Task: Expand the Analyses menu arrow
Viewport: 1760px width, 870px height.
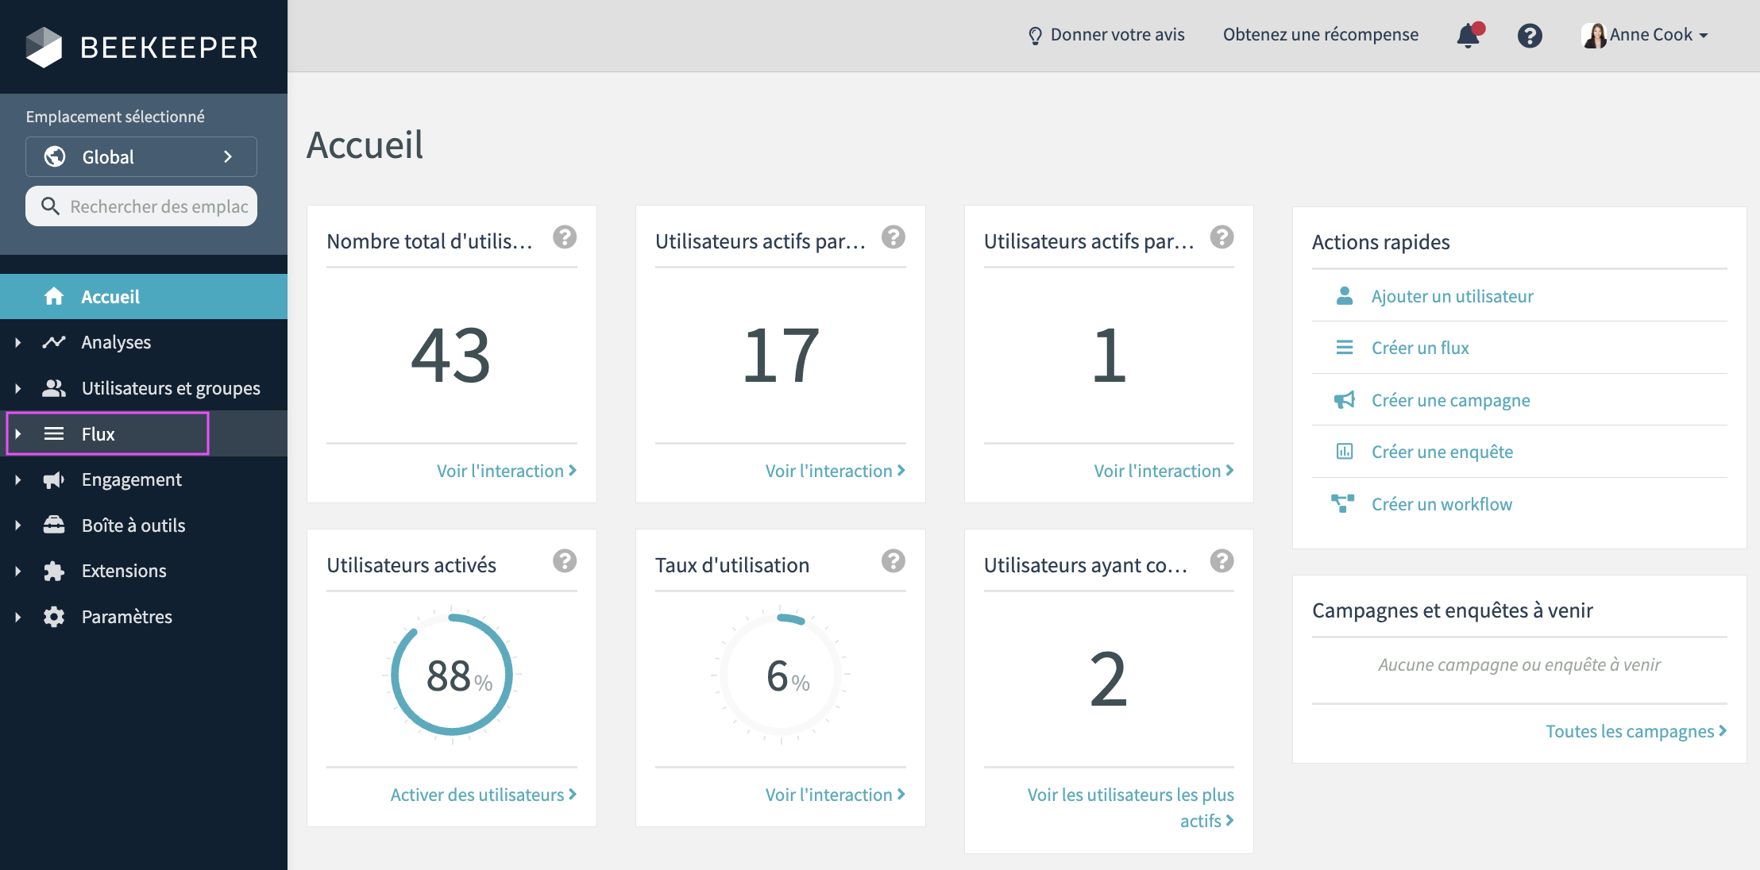Action: click(x=18, y=343)
